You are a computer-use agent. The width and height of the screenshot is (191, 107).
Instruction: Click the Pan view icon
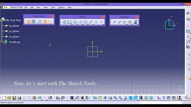(105, 98)
